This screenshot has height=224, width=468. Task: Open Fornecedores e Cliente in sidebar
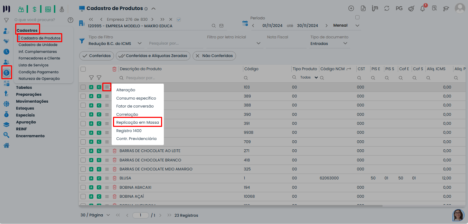[39, 58]
